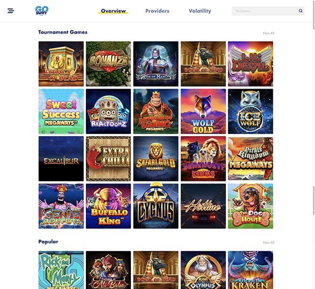Screen dimensions: 315x289
Task: Open the Bonanza game tile
Action: (x=108, y=64)
